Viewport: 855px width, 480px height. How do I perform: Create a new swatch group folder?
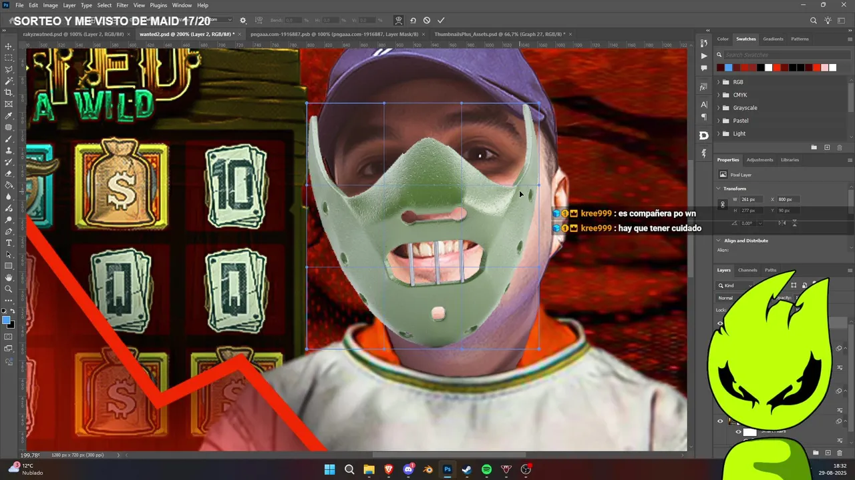pos(814,147)
